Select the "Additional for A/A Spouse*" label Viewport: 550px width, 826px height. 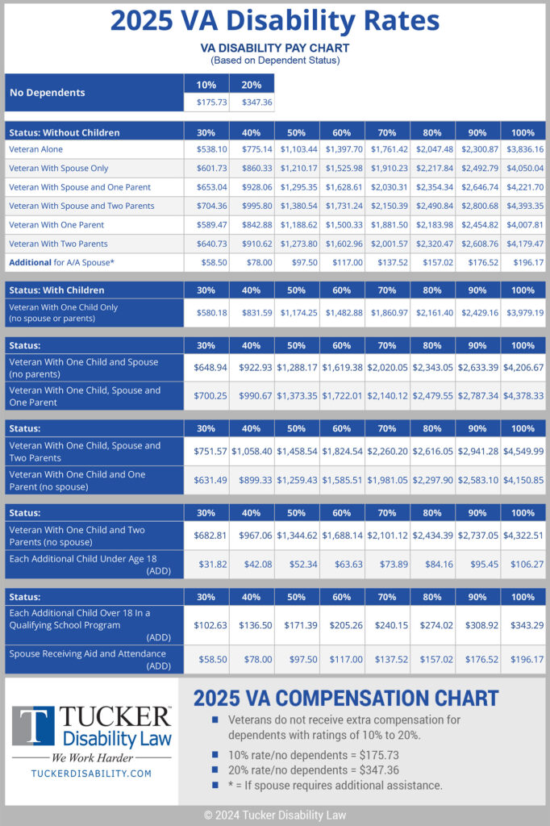click(60, 262)
